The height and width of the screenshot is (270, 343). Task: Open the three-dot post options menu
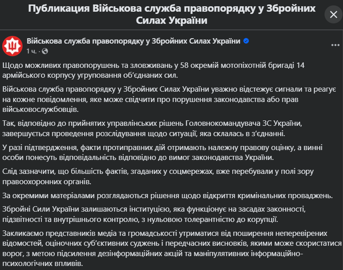click(x=335, y=45)
